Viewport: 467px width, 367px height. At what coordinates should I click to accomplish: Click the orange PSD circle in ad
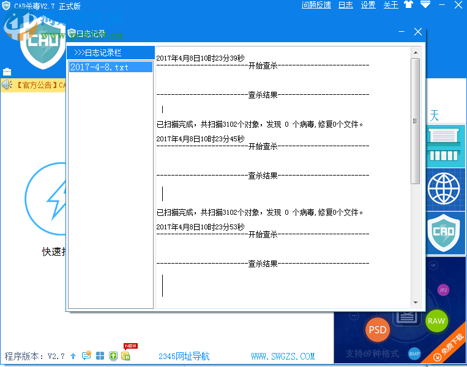(378, 330)
